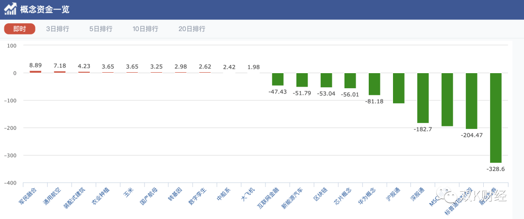Open the 华为概念 axis label
Image resolution: width=524 pixels, height=219 pixels.
pyautogui.click(x=367, y=196)
